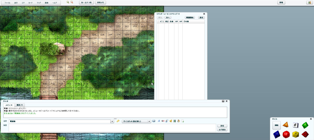Roll the white 6-sided die
Screen dimensions: 314x140
(x=295, y=125)
